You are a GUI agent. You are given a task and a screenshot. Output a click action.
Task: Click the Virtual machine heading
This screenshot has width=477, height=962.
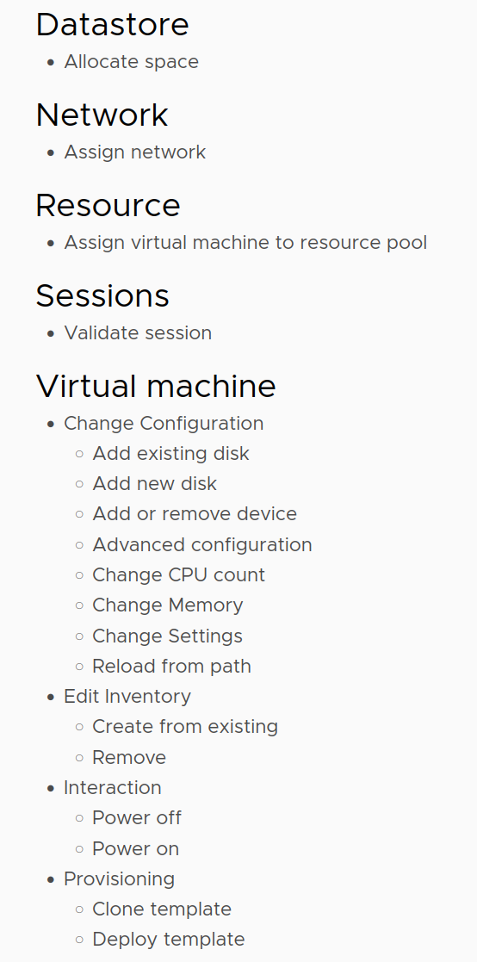(x=156, y=387)
